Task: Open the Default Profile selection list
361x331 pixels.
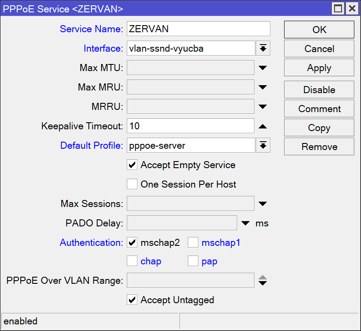Action: pyautogui.click(x=263, y=145)
